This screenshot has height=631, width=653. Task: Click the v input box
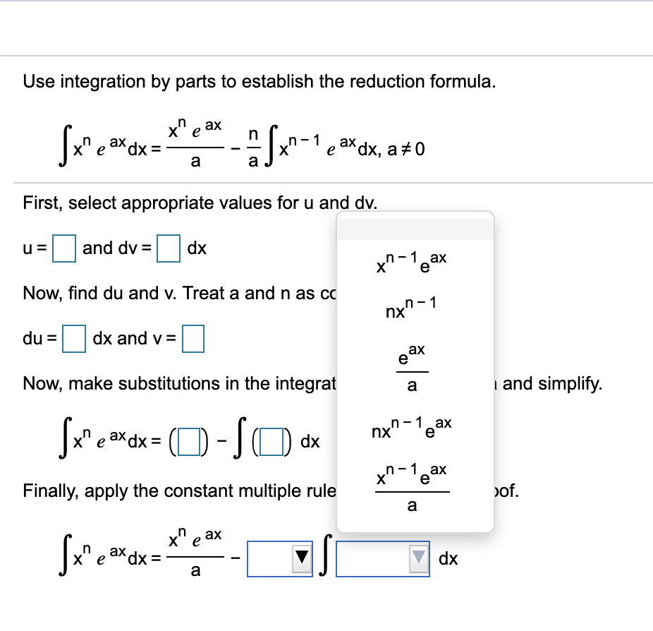tap(194, 339)
